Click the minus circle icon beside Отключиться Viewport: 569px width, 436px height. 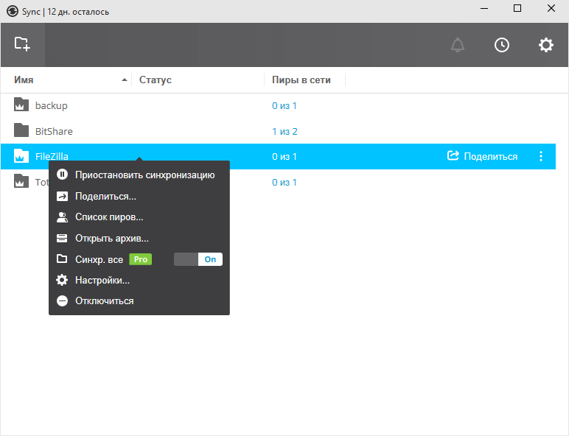pos(62,300)
